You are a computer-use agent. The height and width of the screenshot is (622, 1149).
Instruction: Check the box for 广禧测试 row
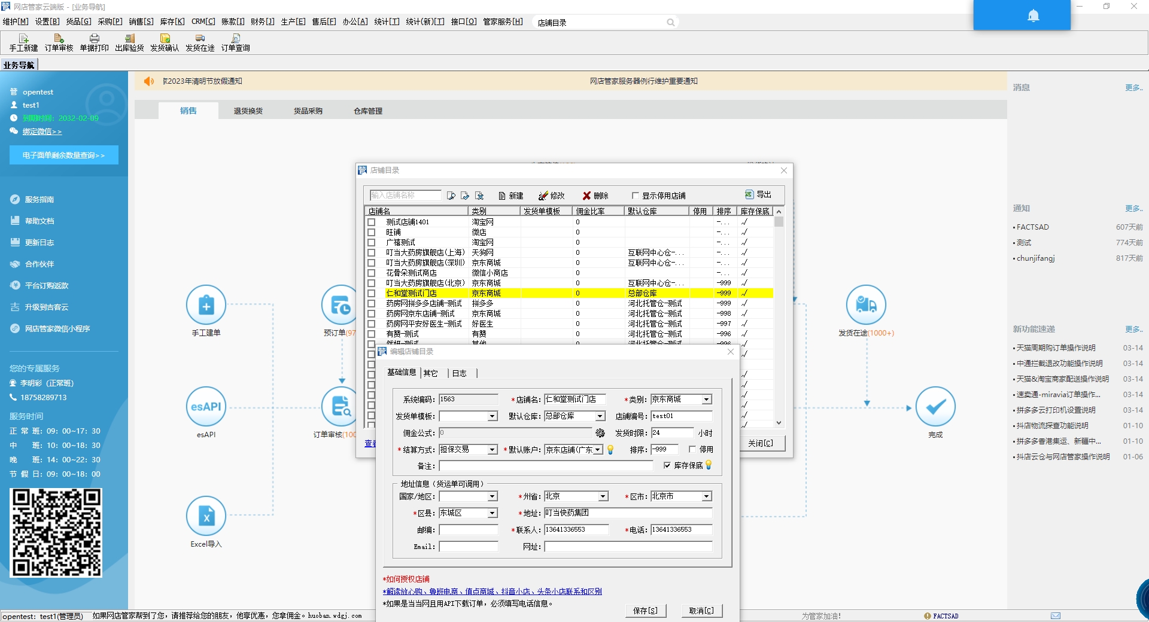point(371,242)
